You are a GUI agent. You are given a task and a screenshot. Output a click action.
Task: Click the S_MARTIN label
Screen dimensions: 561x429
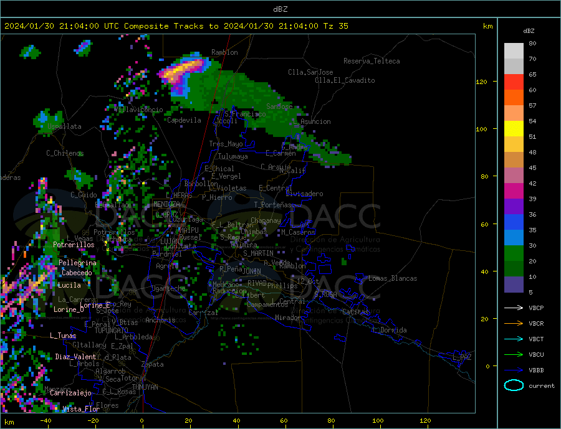point(258,253)
